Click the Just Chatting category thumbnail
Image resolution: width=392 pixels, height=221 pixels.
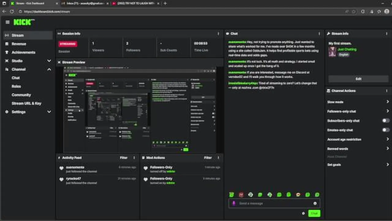(332, 52)
